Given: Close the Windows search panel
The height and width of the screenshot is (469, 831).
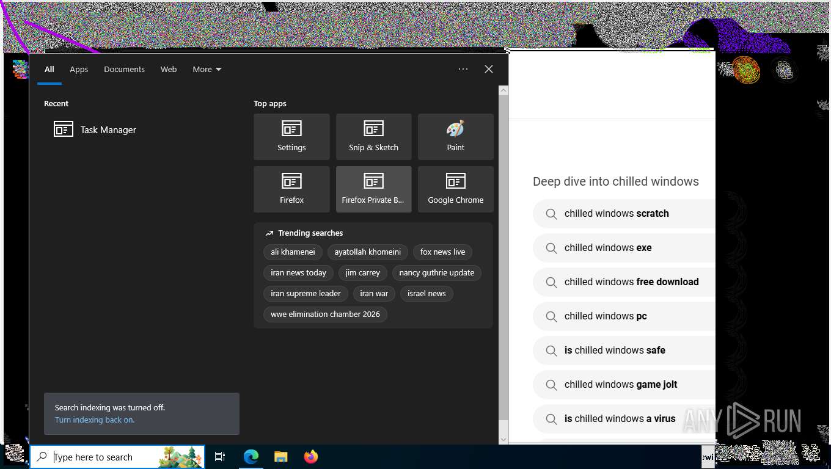Looking at the screenshot, I should point(489,69).
